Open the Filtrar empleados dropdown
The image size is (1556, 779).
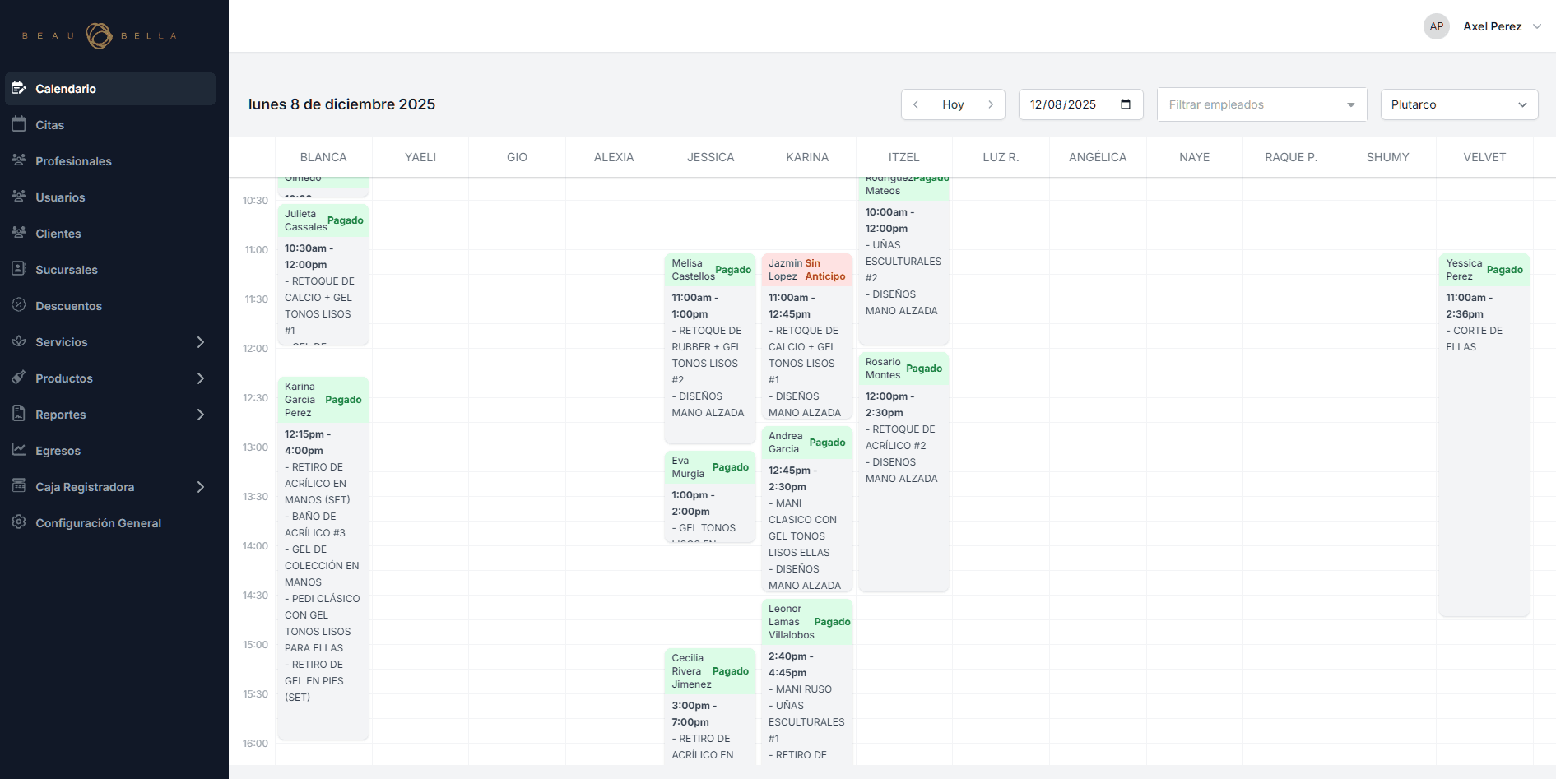1261,104
